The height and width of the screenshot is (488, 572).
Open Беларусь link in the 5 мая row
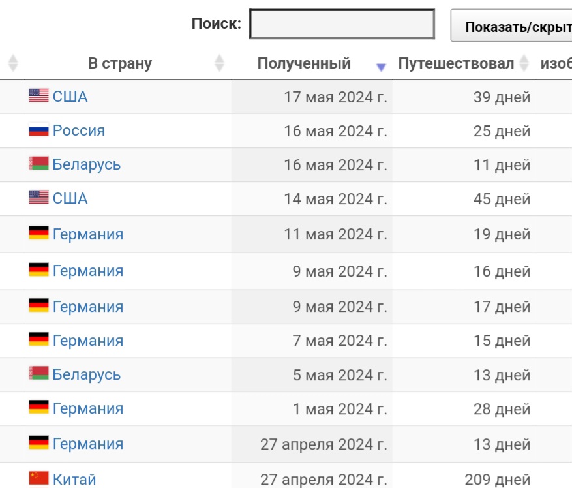(87, 374)
